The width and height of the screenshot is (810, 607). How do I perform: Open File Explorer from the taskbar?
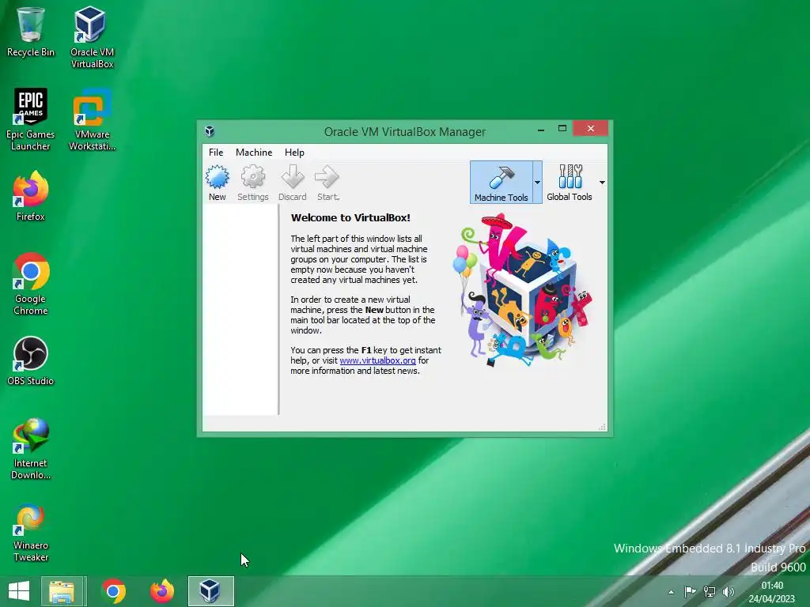point(62,591)
